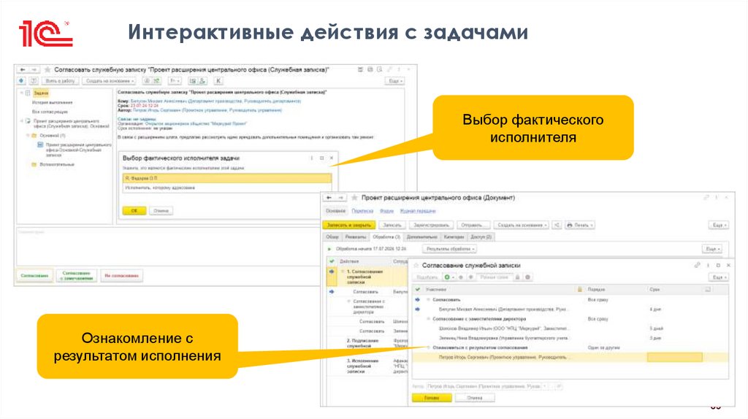Close the 'Согласование служебной записки' dialog
Image resolution: width=748 pixels, height=419 pixels.
coord(728,265)
